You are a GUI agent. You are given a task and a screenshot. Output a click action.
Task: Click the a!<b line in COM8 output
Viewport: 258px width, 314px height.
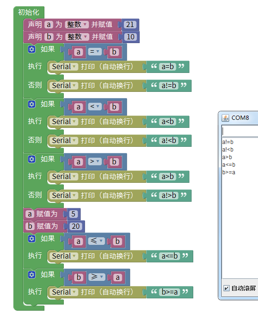click(228, 150)
